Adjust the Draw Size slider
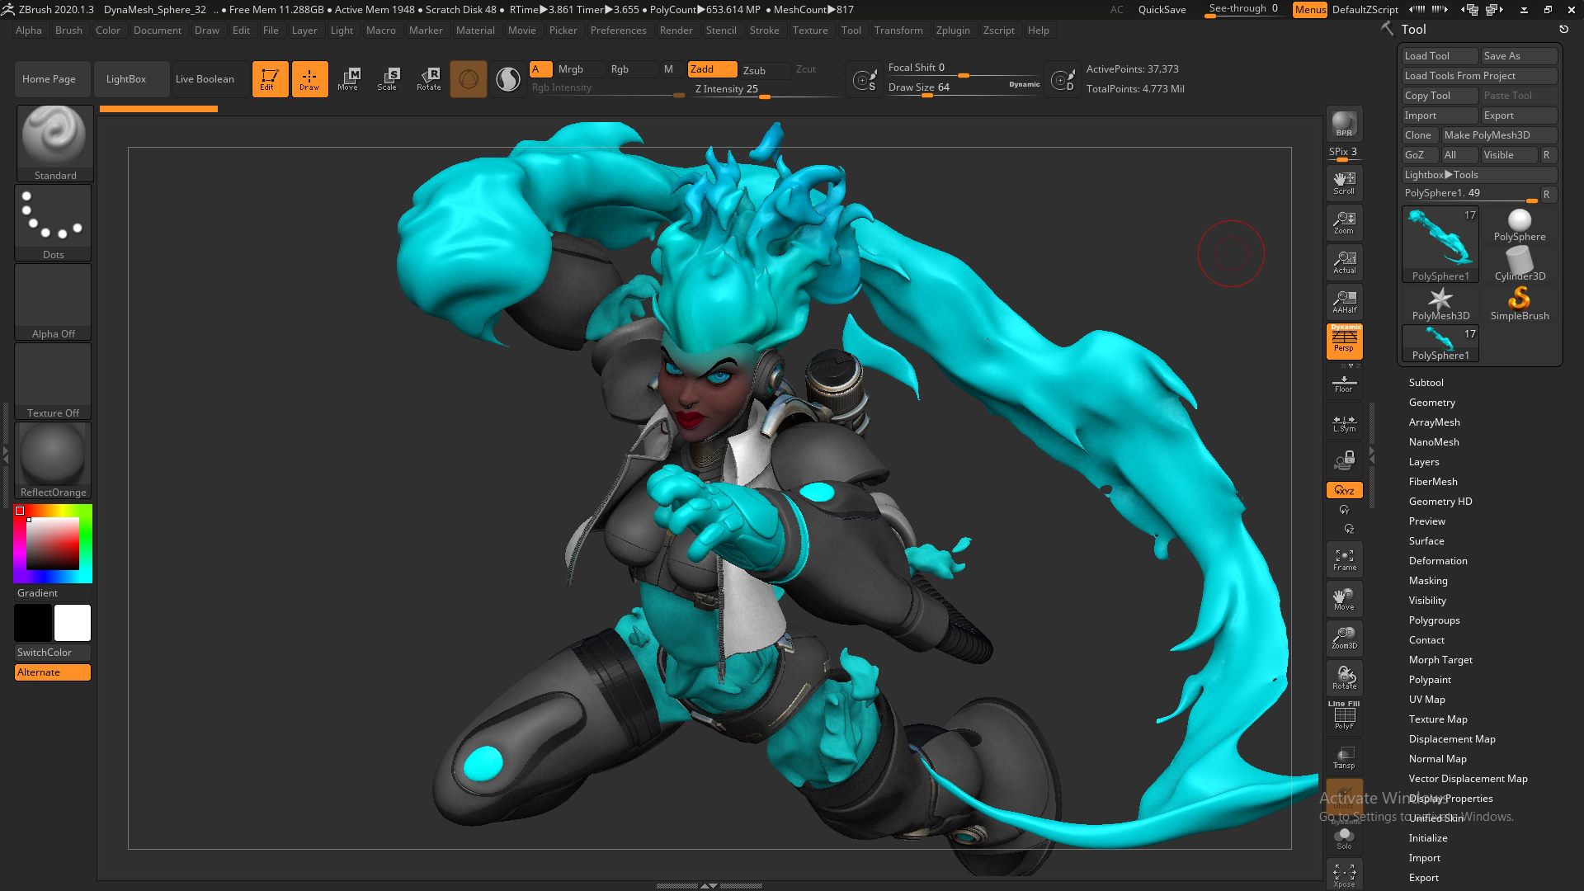Viewport: 1584px width, 891px height. (964, 87)
